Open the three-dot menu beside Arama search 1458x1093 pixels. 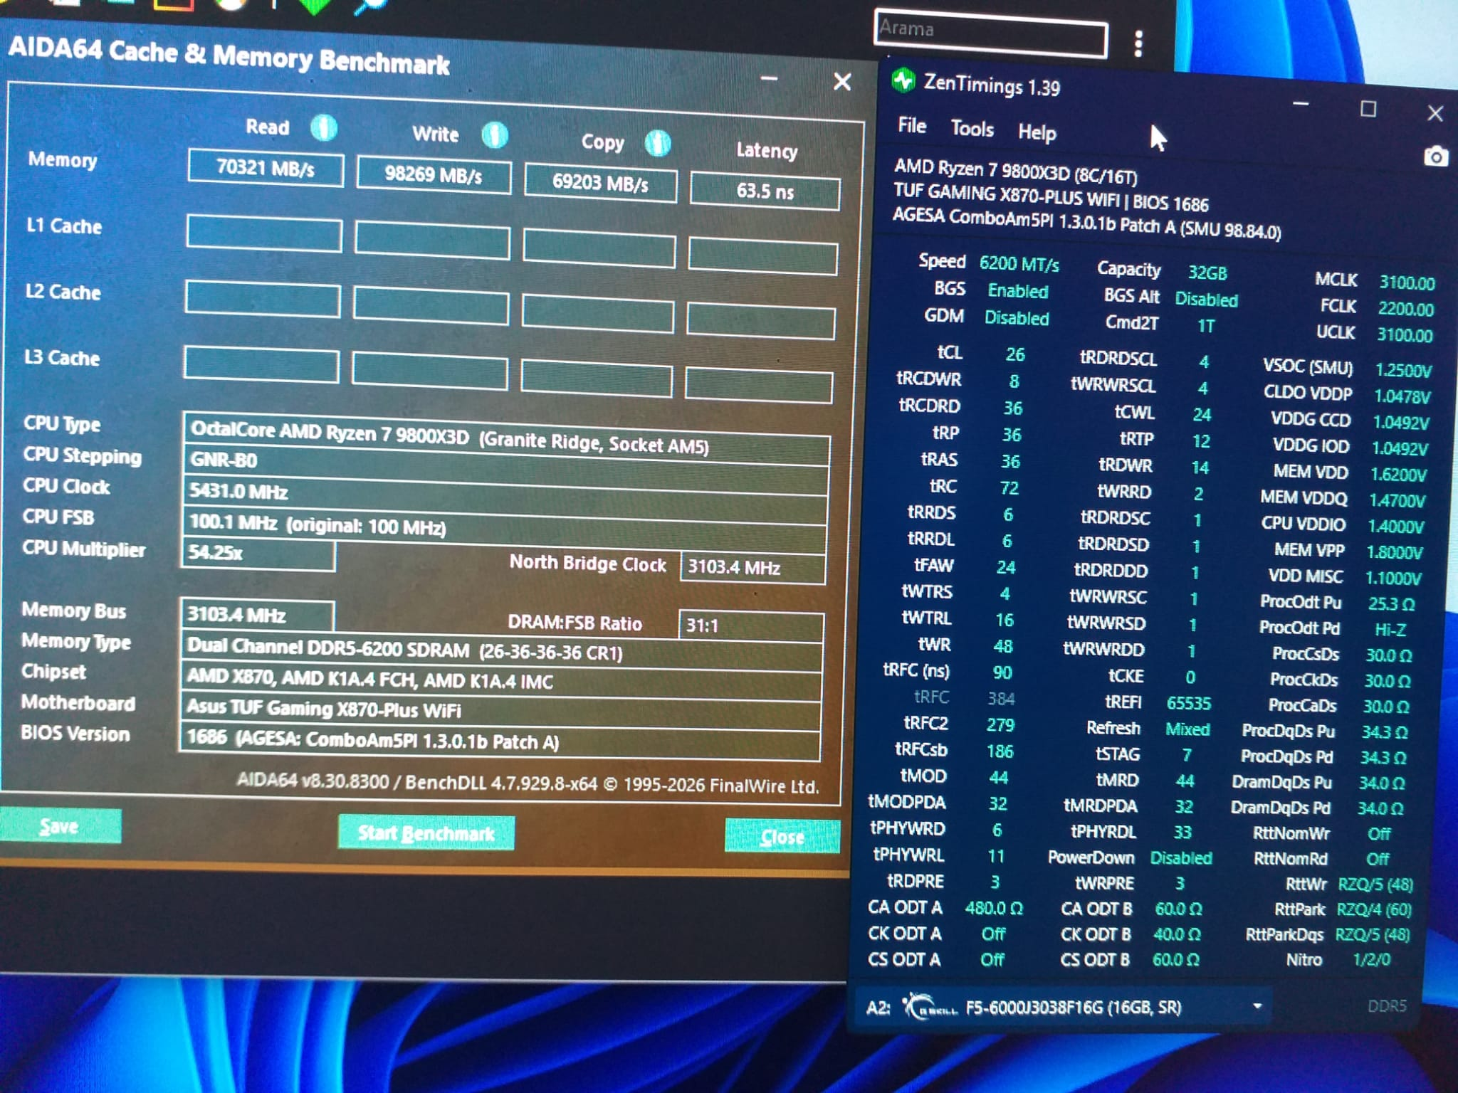[1138, 43]
